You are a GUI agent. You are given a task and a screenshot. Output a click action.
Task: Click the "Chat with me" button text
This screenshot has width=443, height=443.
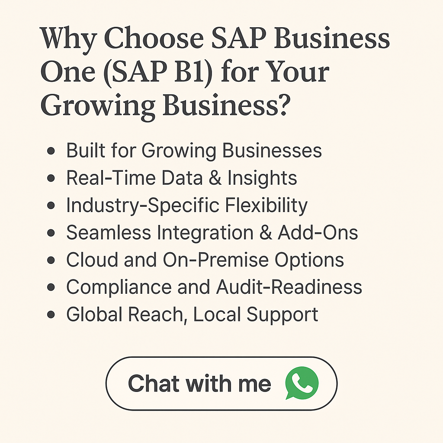tap(199, 383)
